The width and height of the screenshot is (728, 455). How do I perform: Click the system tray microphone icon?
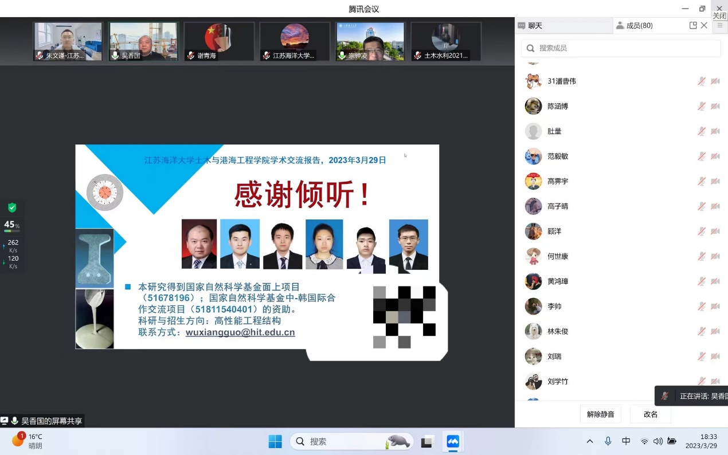(608, 441)
